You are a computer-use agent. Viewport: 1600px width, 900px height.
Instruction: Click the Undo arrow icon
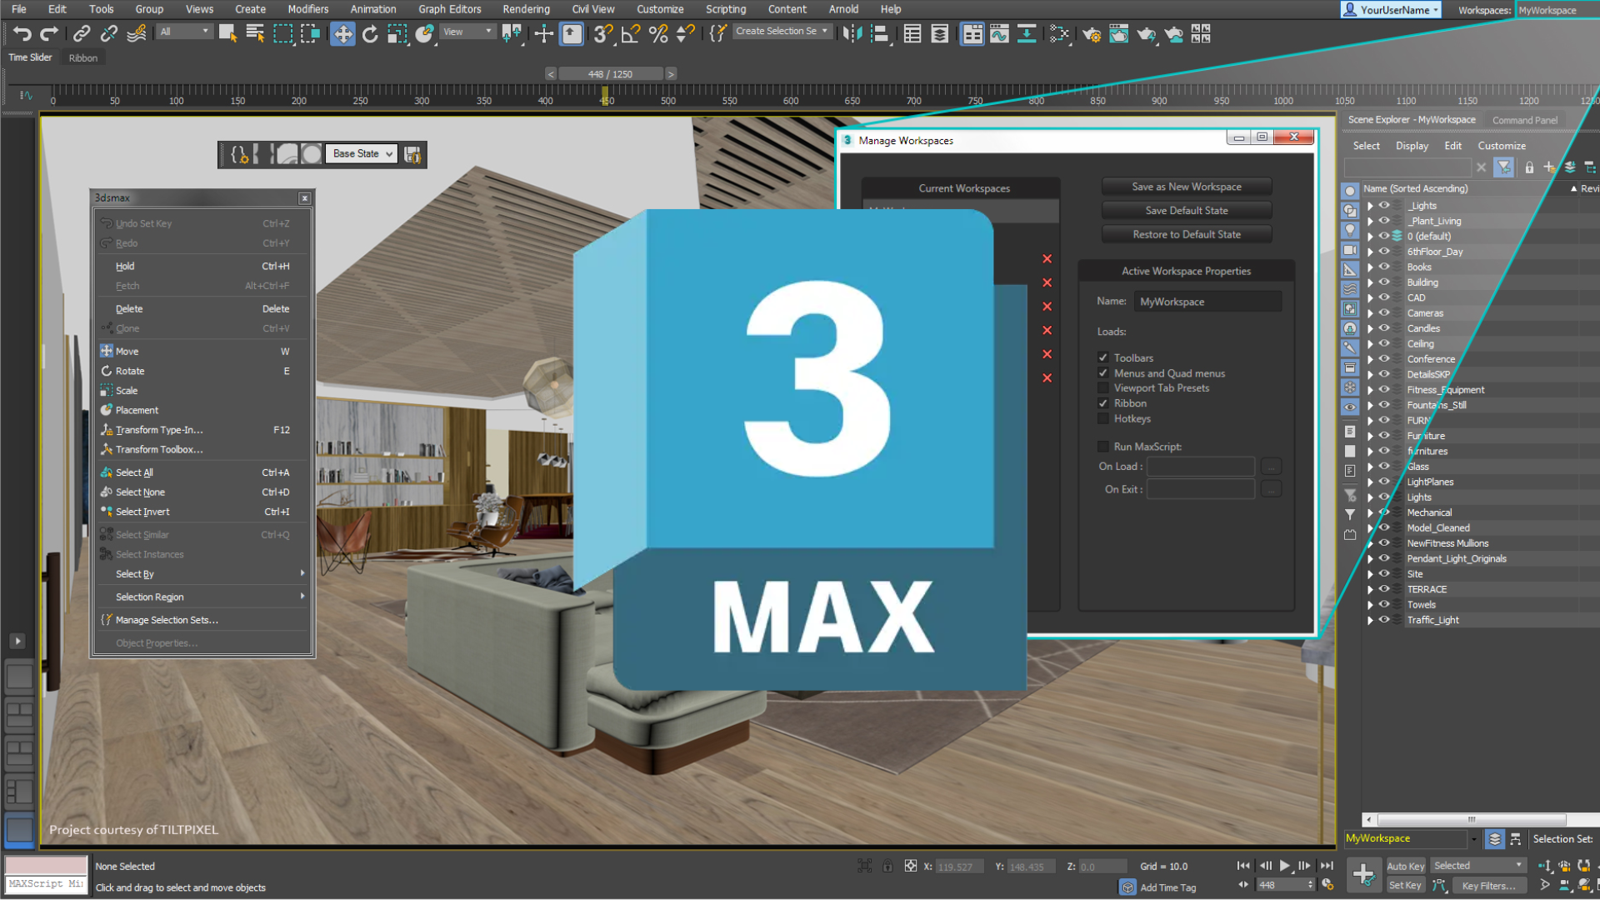coord(22,33)
